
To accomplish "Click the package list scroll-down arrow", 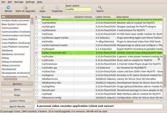I will tap(165, 98).
